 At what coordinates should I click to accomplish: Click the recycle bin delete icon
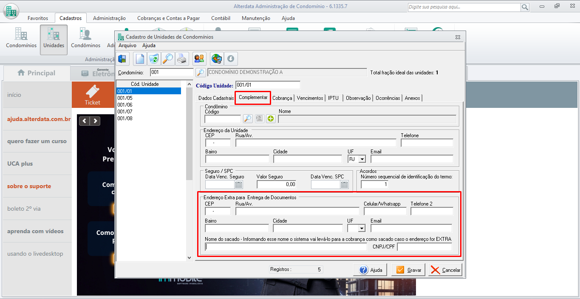click(x=153, y=59)
